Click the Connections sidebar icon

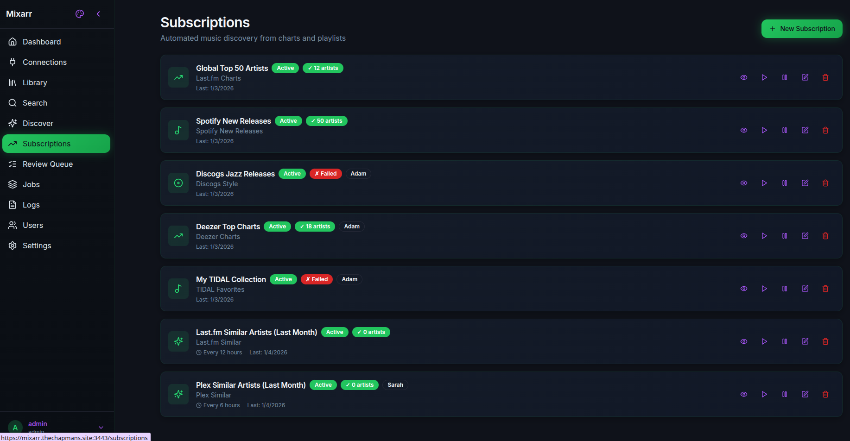click(x=13, y=62)
